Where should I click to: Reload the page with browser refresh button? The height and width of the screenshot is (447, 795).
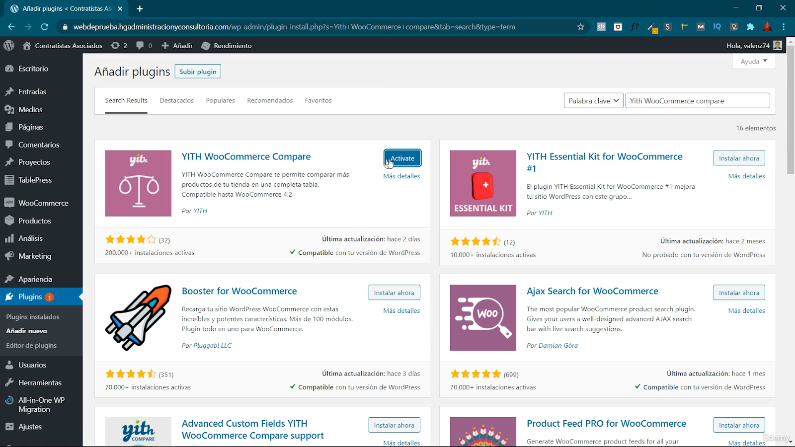point(45,27)
